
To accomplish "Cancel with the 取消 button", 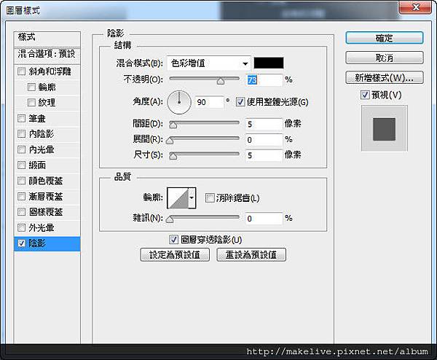I will [x=385, y=58].
